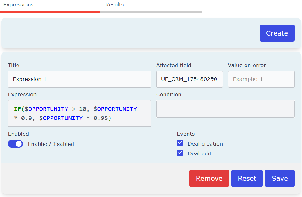Image resolution: width=302 pixels, height=197 pixels.
Task: Reset the expression form
Action: point(247,178)
